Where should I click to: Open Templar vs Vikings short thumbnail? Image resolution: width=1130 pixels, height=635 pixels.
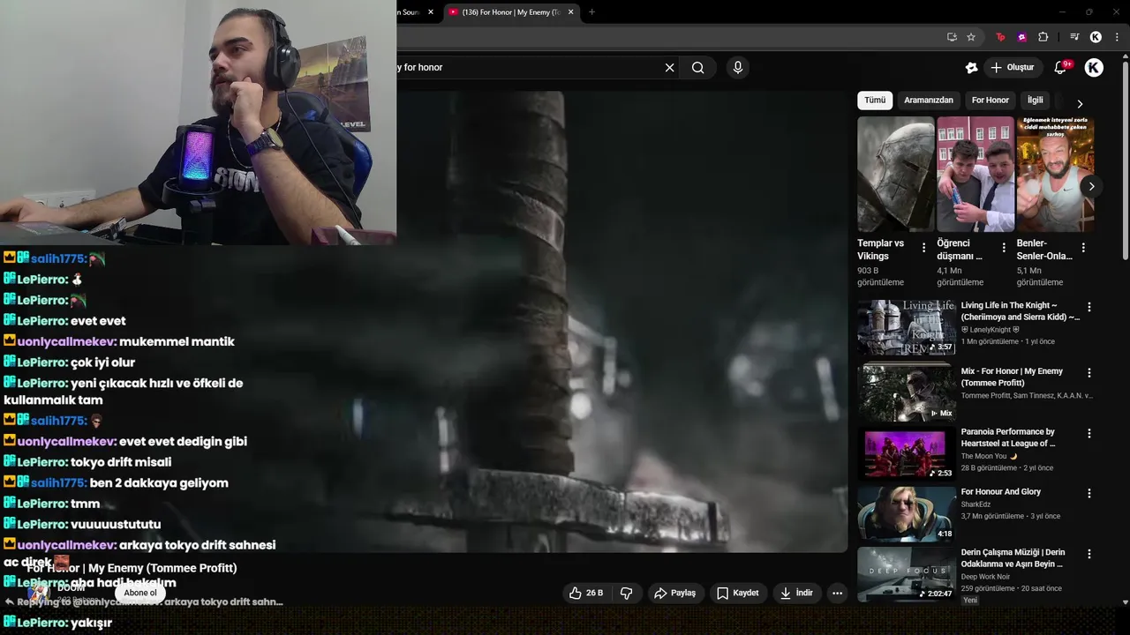[895, 174]
